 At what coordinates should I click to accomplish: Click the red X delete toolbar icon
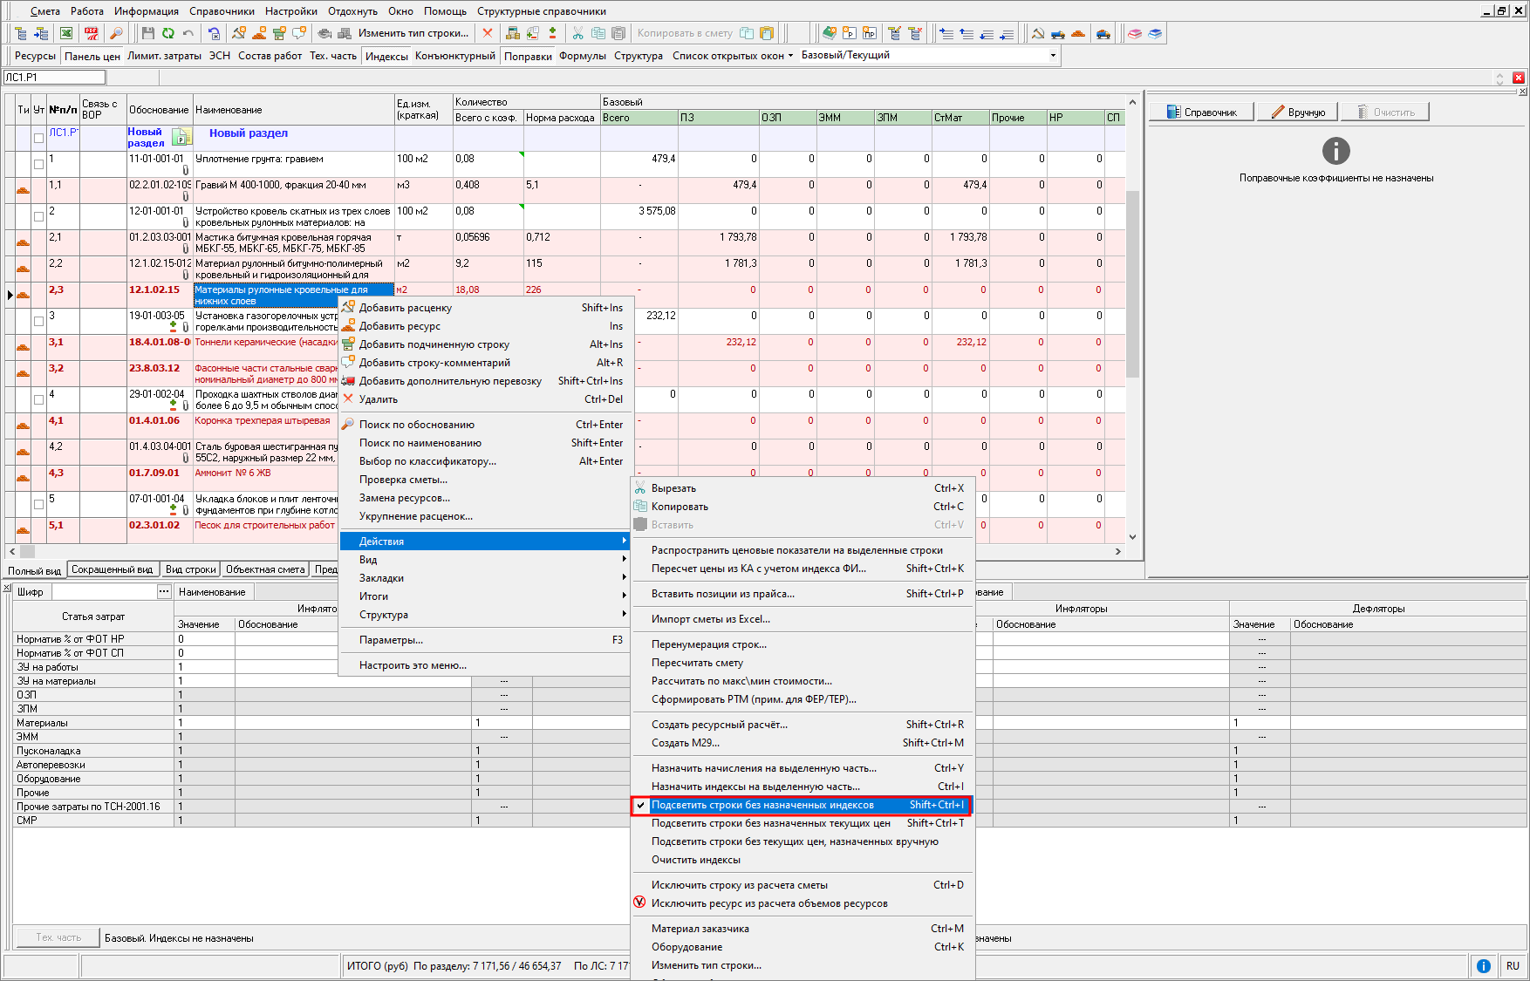(487, 33)
